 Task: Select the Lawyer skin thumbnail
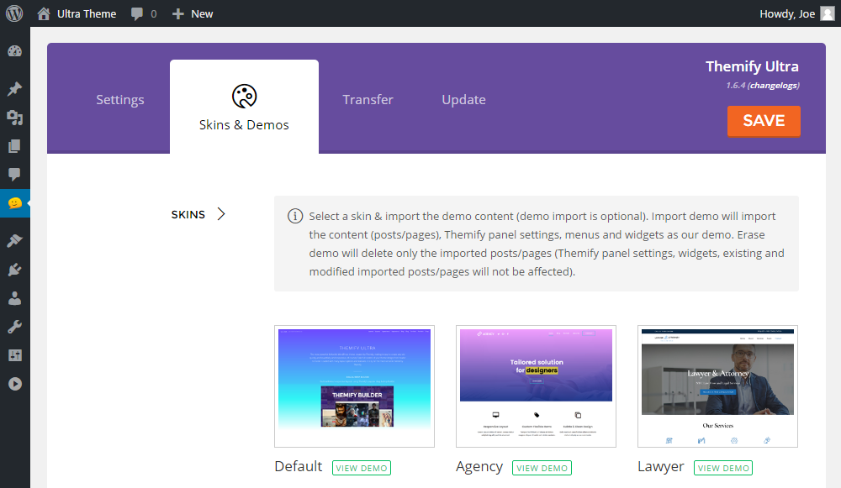tap(717, 386)
